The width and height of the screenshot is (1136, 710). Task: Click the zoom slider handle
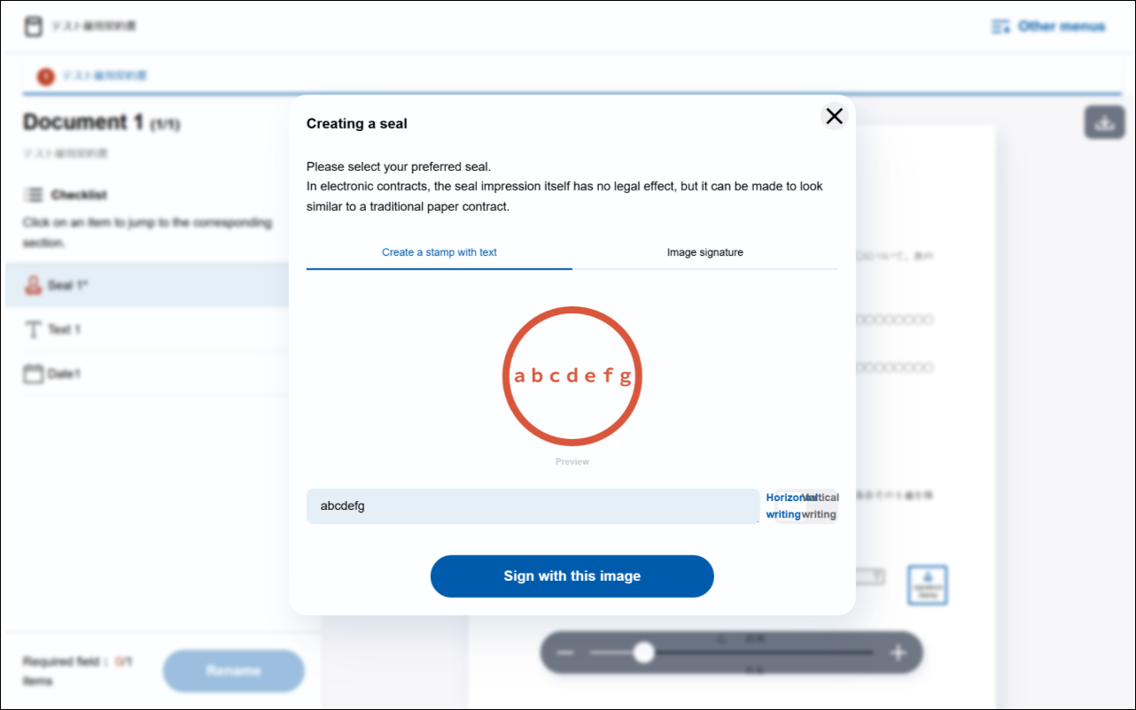click(644, 653)
